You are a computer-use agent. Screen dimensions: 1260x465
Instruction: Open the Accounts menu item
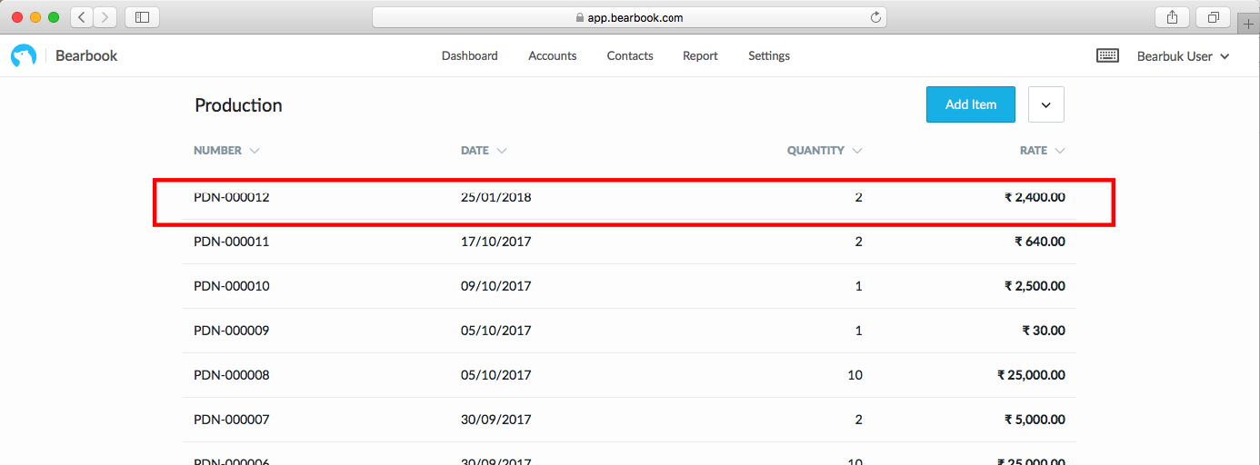point(553,56)
